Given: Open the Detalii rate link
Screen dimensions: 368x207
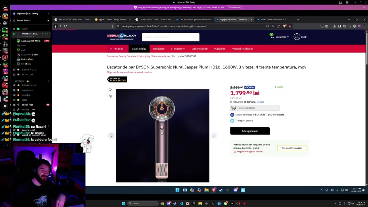Looking at the screenshot, I should pyautogui.click(x=260, y=102).
